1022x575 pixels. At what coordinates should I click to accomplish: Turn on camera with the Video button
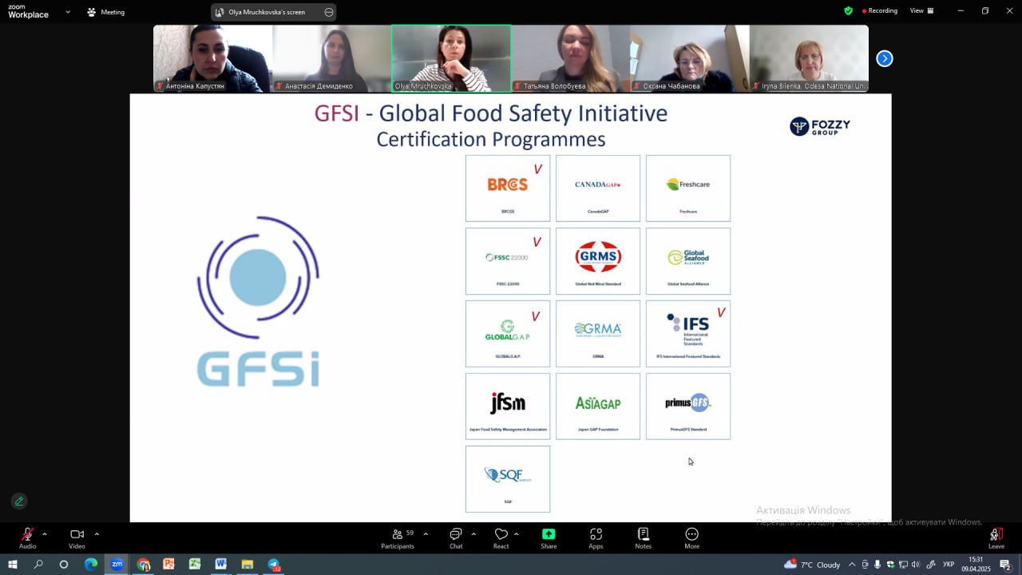tap(77, 538)
